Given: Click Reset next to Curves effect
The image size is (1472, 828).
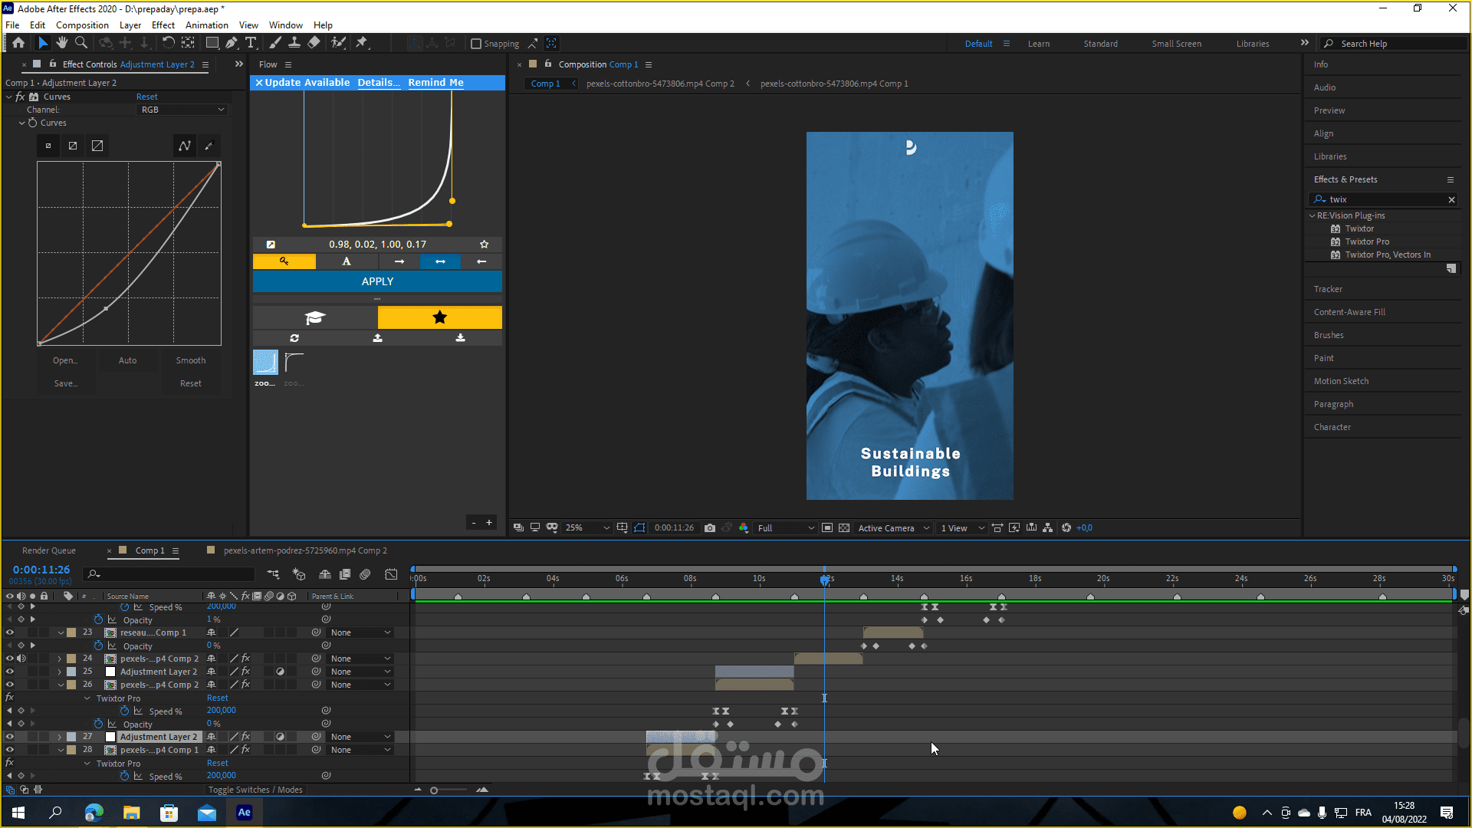Looking at the screenshot, I should (x=146, y=97).
